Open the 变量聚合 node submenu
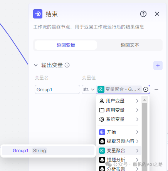This screenshot has height=171, width=168. coord(119,151)
